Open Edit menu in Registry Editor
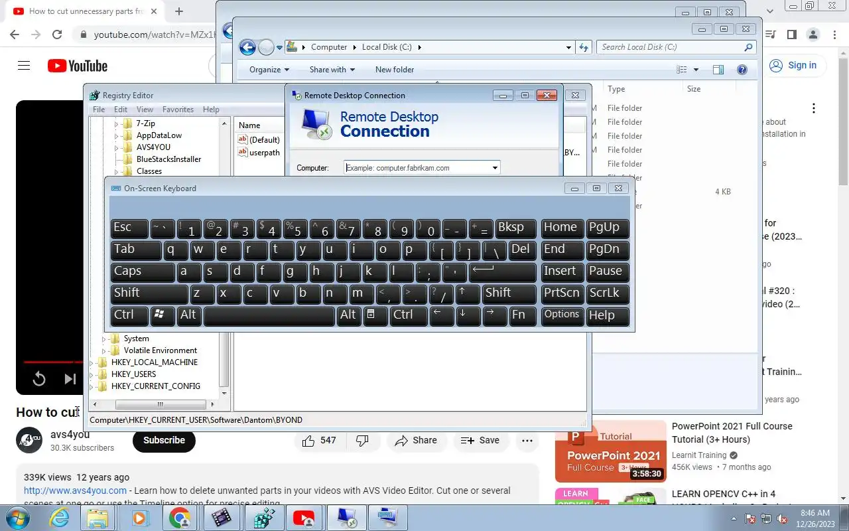This screenshot has width=849, height=531. click(x=121, y=110)
